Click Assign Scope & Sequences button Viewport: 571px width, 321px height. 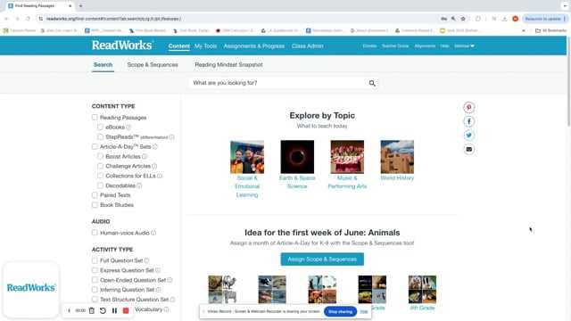pos(322,259)
